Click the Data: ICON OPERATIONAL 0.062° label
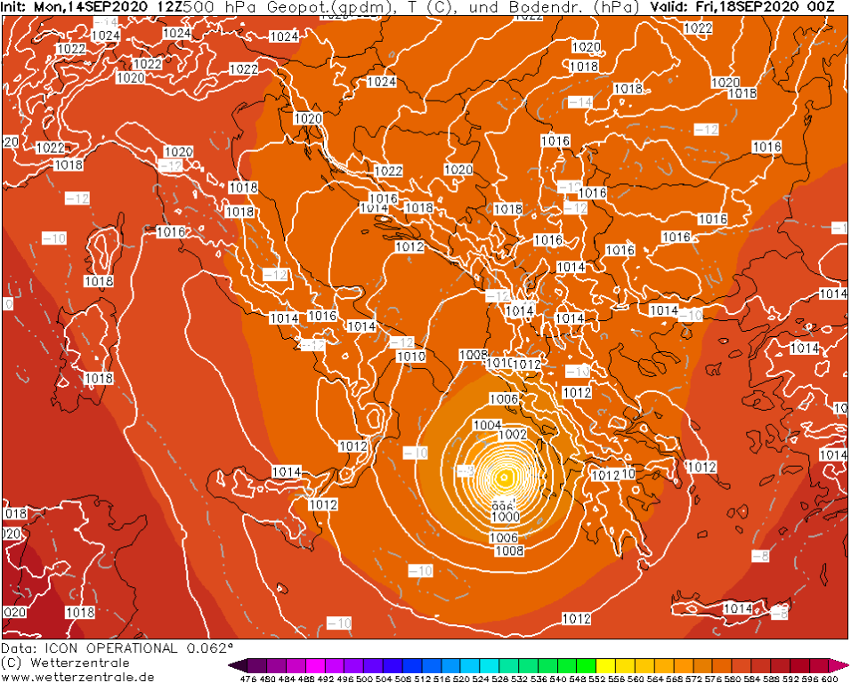Screen dimensions: 851x683 tap(118, 648)
